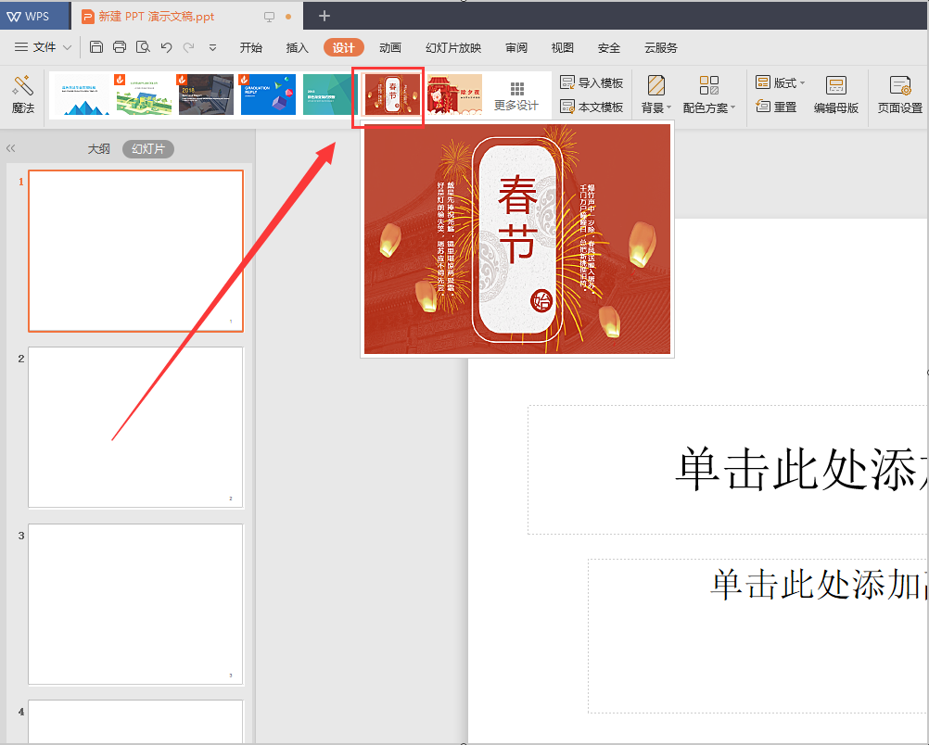Image resolution: width=929 pixels, height=745 pixels.
Task: Click the Save icon in quick access toolbar
Action: tap(96, 46)
